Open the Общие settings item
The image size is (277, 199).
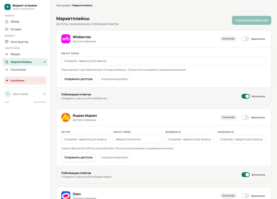click(25, 54)
